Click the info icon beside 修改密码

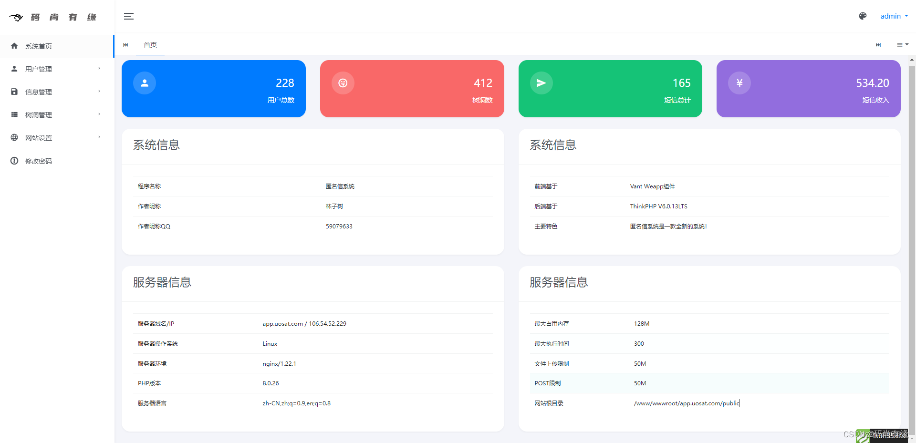(x=14, y=161)
